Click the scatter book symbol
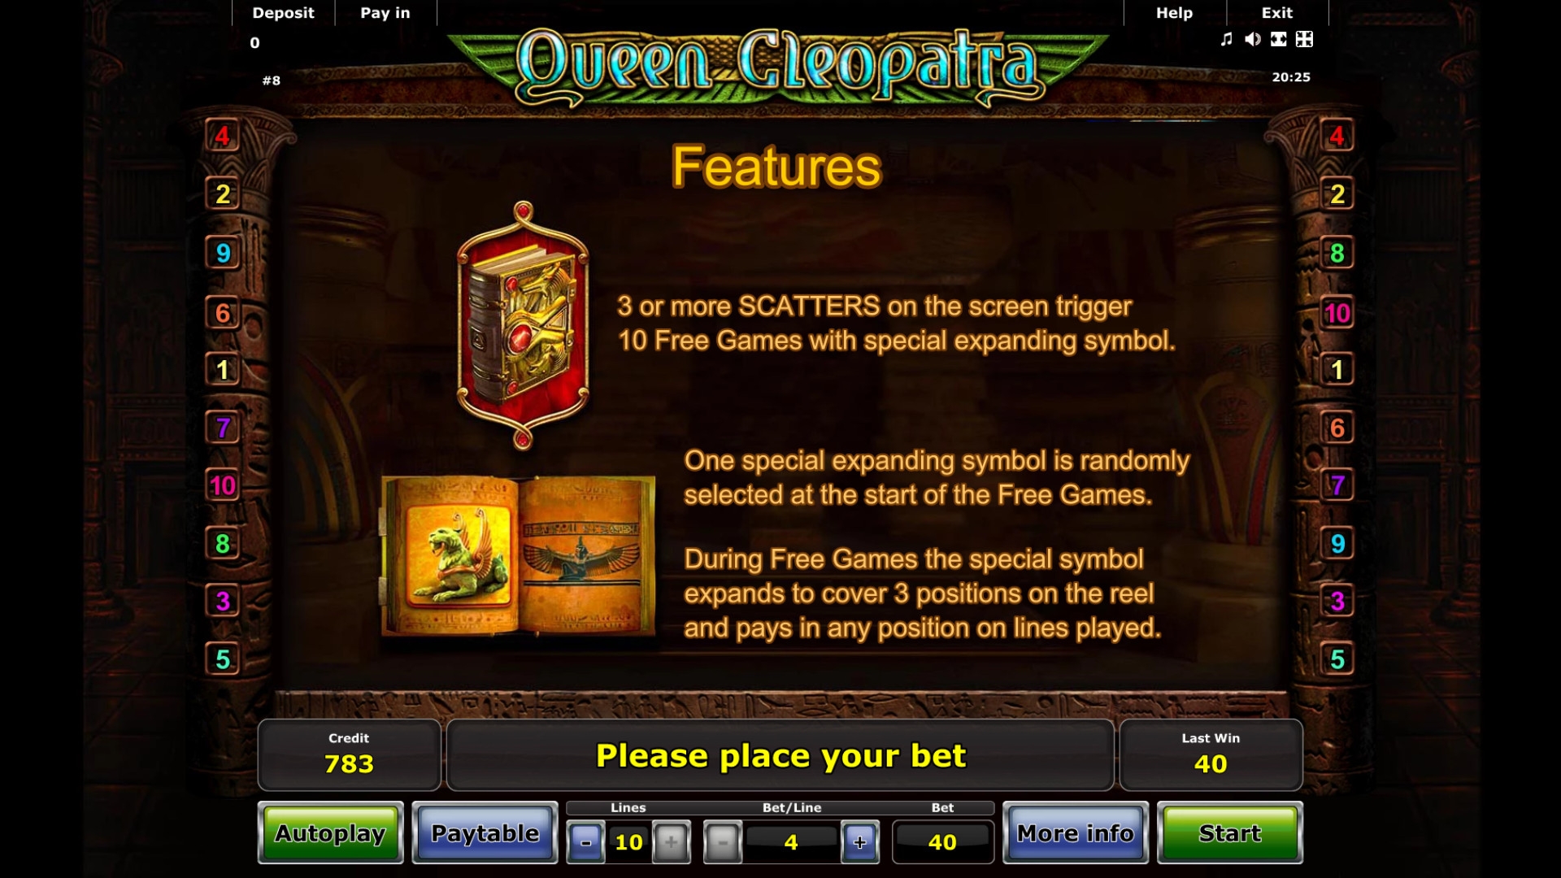Screen dimensions: 1561x878 [523, 325]
